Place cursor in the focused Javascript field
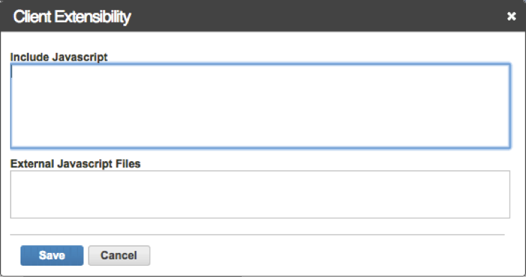The height and width of the screenshot is (277, 526). [x=260, y=106]
